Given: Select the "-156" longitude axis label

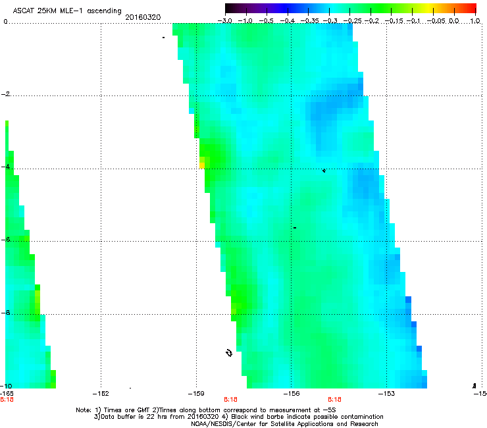Looking at the screenshot, I should pos(292,394).
